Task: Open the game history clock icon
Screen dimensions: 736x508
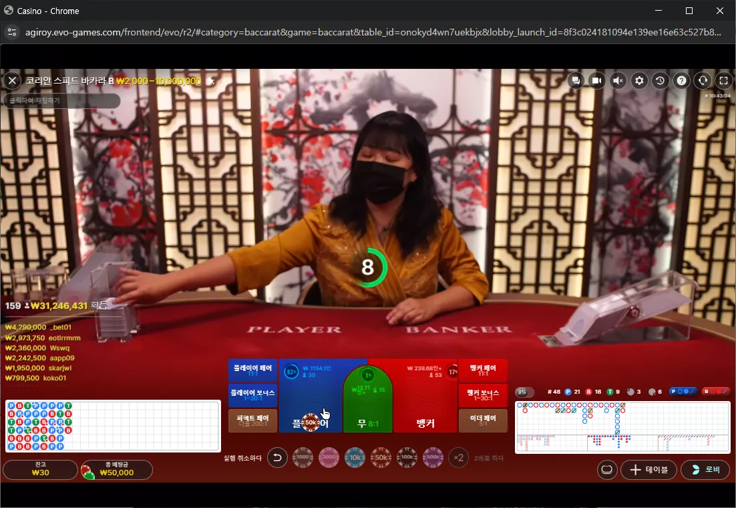Action: [660, 81]
